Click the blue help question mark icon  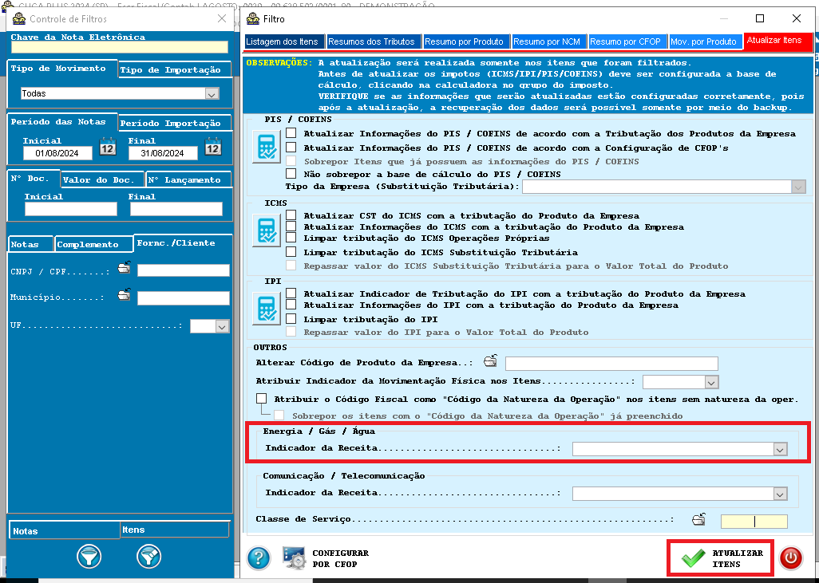tap(259, 558)
